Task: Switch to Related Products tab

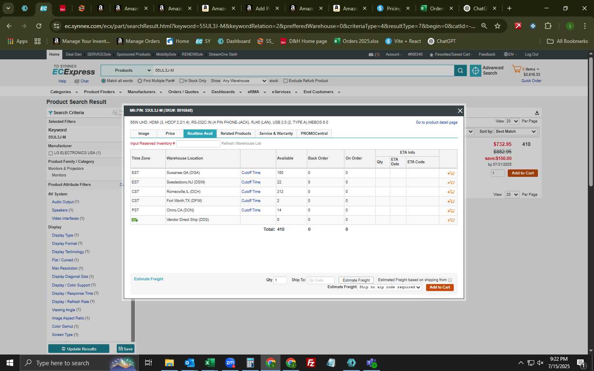Action: pyautogui.click(x=236, y=134)
